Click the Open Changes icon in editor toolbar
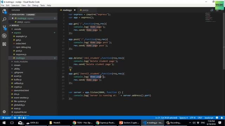 (212, 10)
